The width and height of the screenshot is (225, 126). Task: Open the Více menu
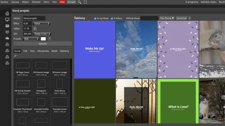(x=54, y=2)
